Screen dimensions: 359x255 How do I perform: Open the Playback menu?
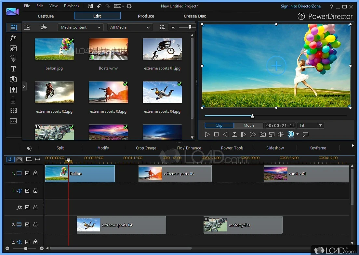[71, 6]
